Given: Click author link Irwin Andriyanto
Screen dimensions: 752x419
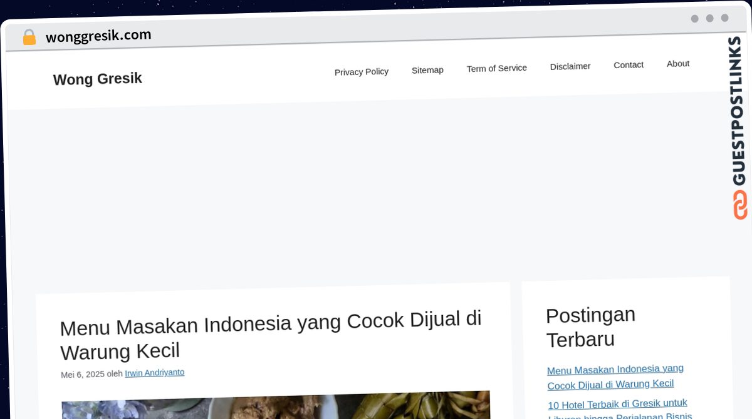Looking at the screenshot, I should point(155,373).
